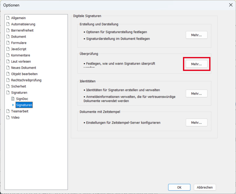Go to Laut vorlesen options

pos(21,62)
